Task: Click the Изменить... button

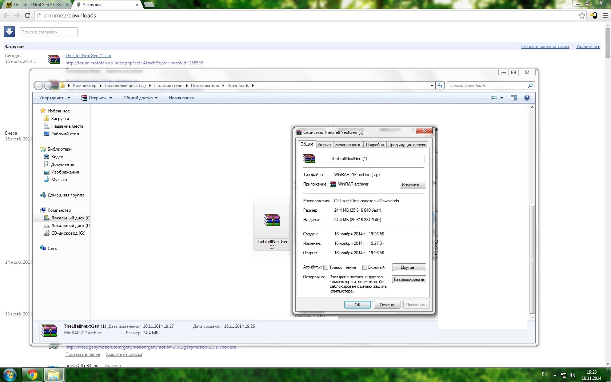Action: (x=412, y=185)
